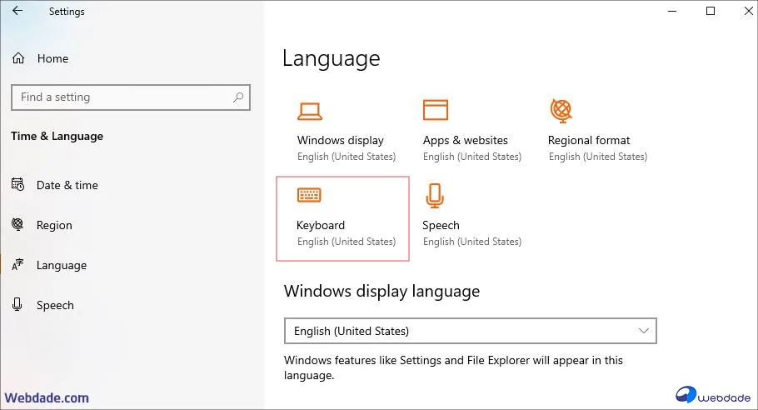This screenshot has width=758, height=410.
Task: Click the back arrow icon
Action: (17, 12)
